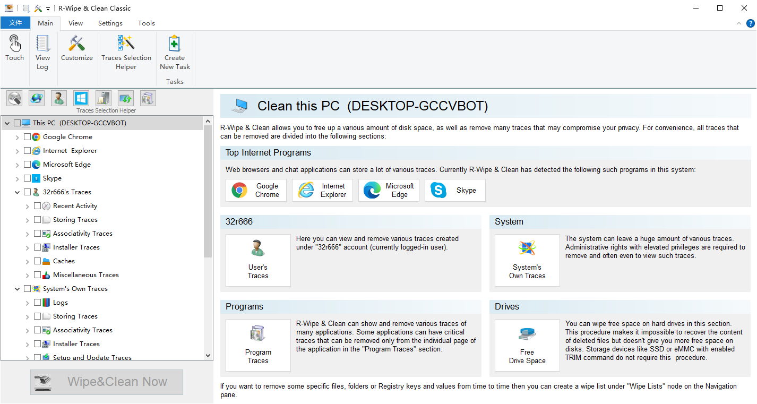This screenshot has width=757, height=404.
Task: Open Skype tile in Top Internet Programs
Action: (455, 190)
